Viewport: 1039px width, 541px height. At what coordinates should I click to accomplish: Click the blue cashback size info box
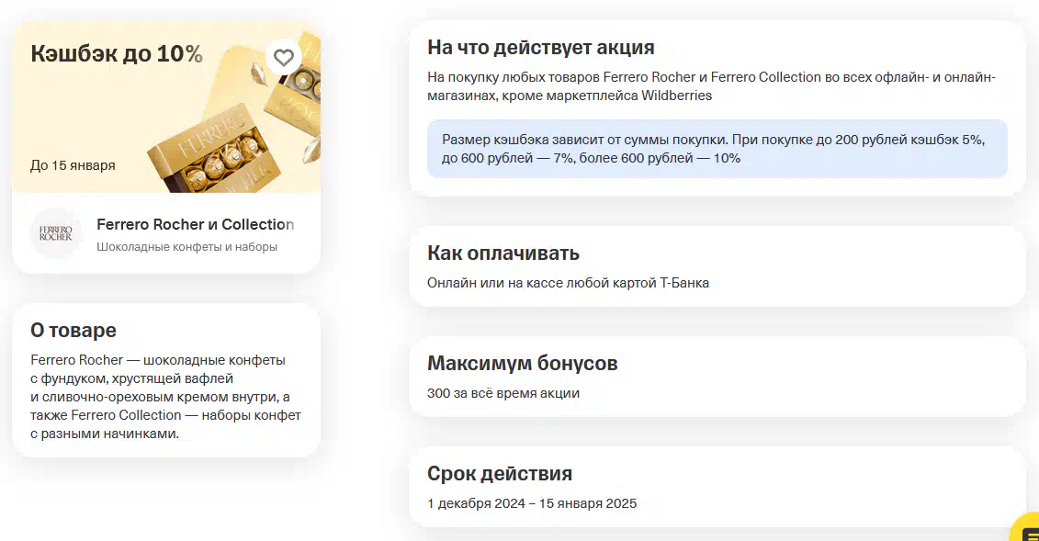click(x=717, y=149)
